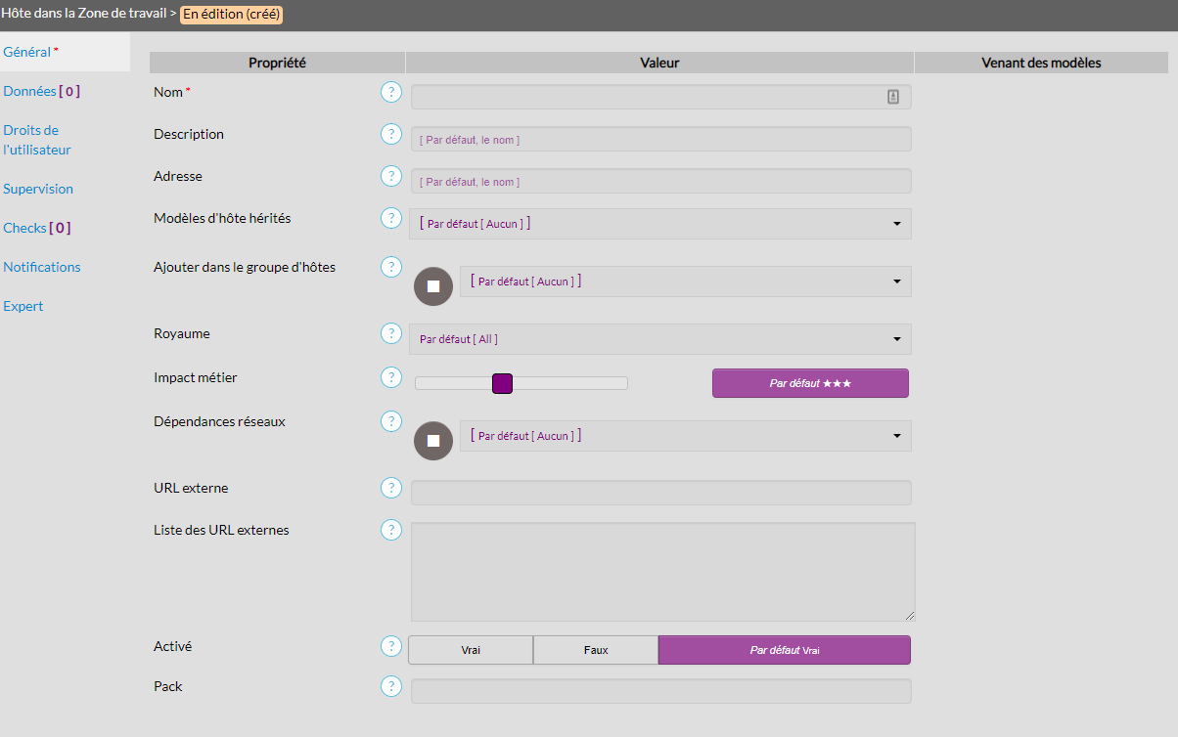Open the Notifications tab
The image size is (1178, 737).
[42, 267]
